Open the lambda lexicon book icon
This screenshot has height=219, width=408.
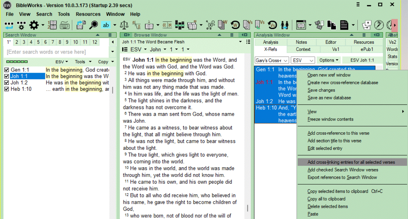click(149, 25)
